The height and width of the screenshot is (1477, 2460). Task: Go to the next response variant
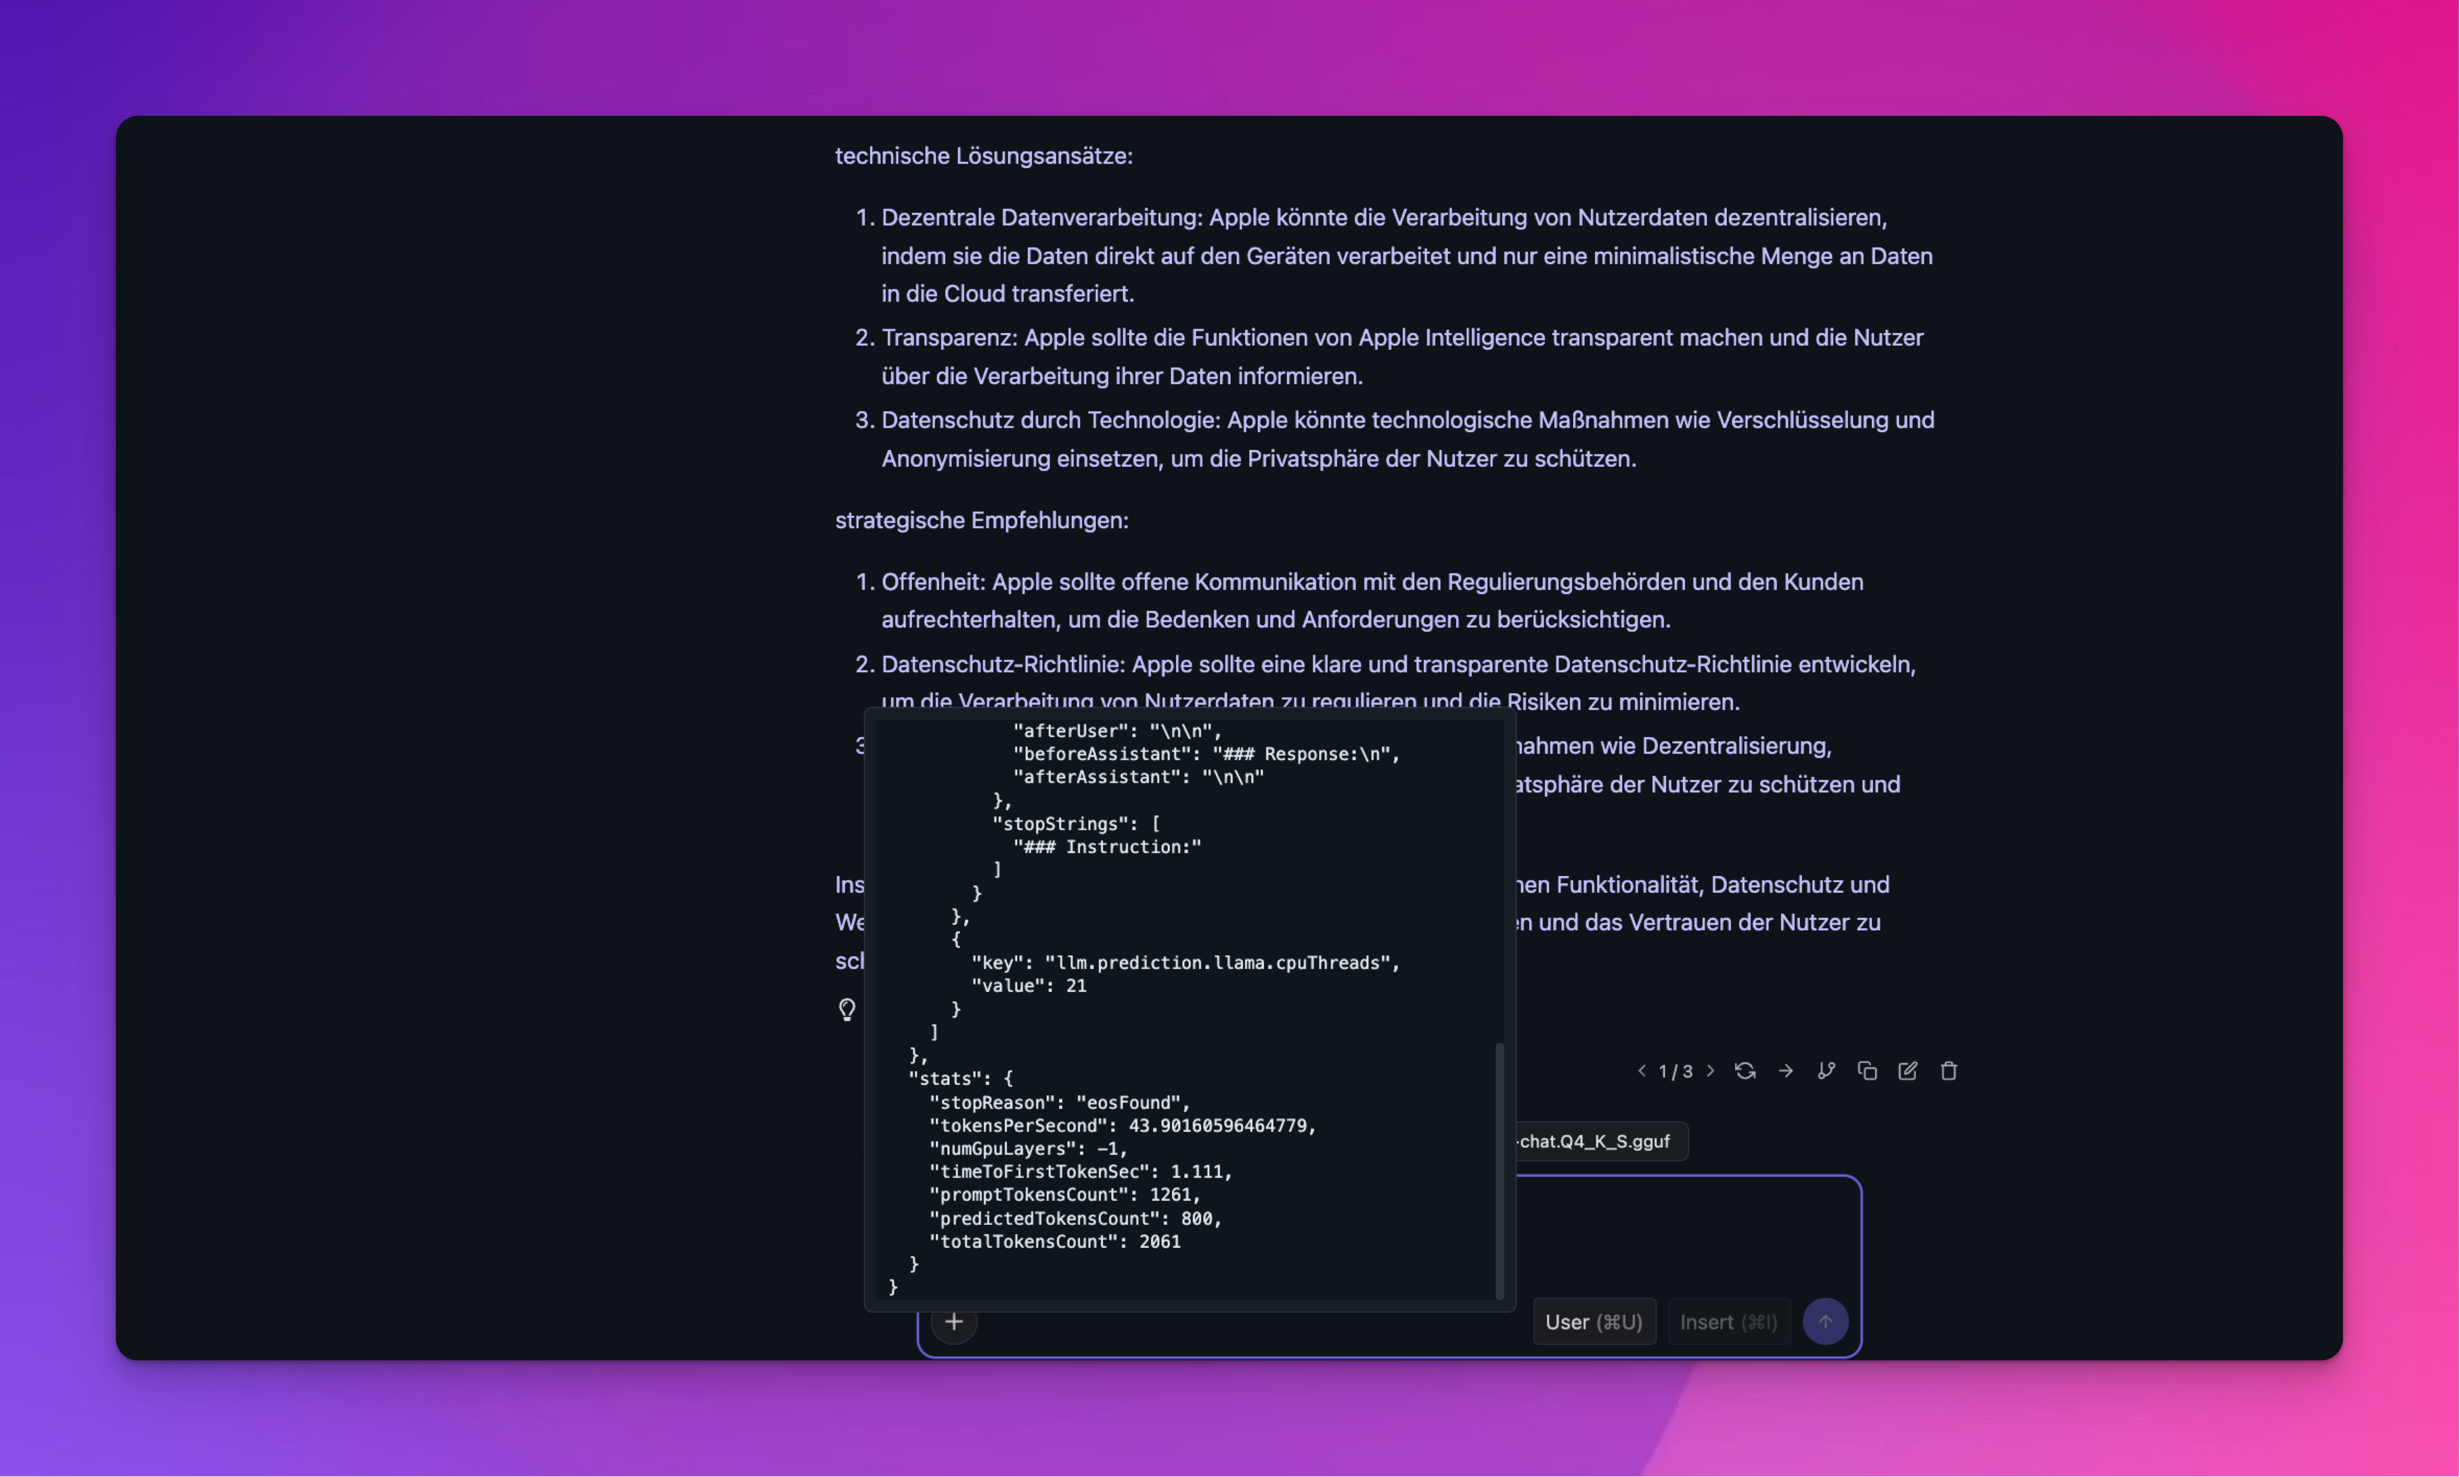coord(1711,1071)
